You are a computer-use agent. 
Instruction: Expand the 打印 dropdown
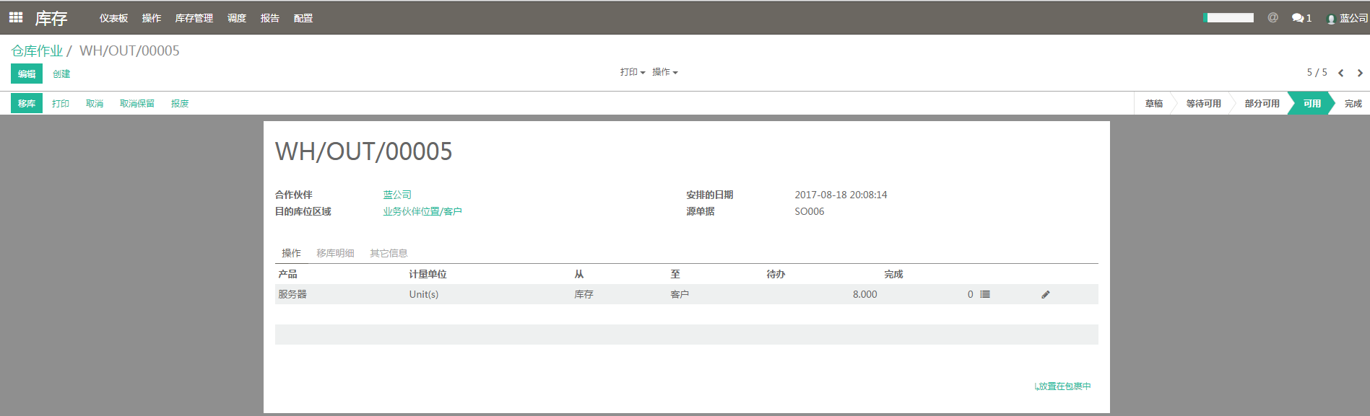632,72
